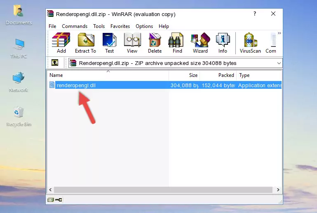Open the Favorites menu
This screenshot has height=213, width=317.
[120, 26]
